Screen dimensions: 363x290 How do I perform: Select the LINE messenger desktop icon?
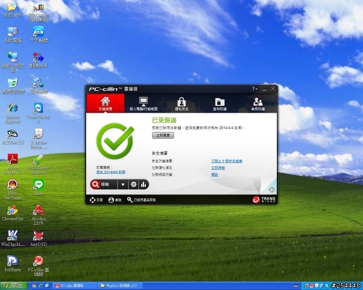pos(39,187)
